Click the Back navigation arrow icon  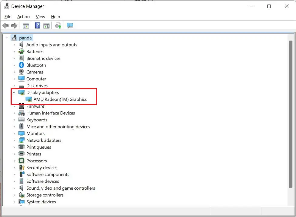tap(5, 25)
